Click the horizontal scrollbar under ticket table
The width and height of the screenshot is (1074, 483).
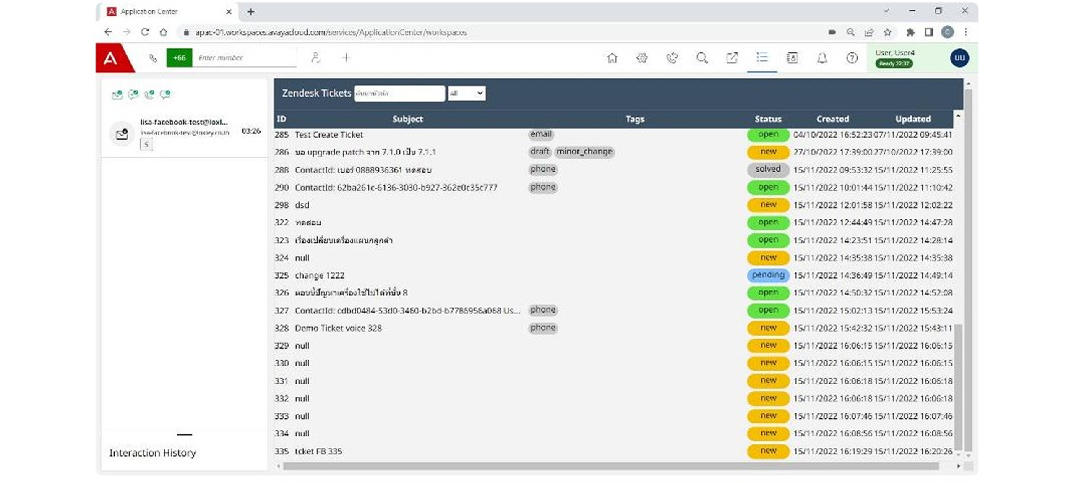tap(610, 466)
